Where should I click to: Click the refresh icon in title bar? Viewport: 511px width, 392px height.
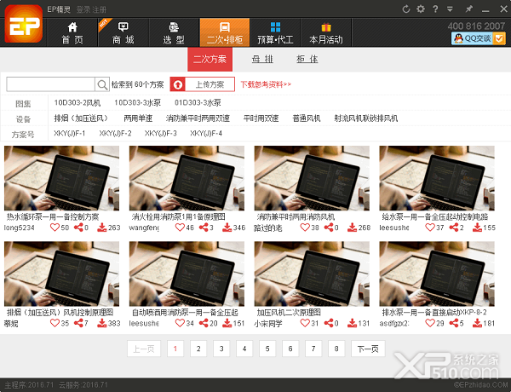click(405, 9)
